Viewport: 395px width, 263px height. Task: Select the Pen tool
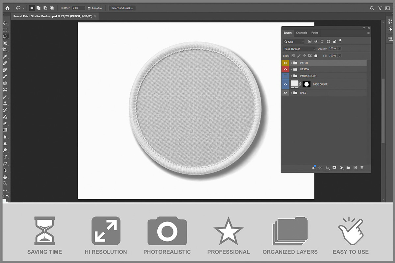(x=5, y=163)
